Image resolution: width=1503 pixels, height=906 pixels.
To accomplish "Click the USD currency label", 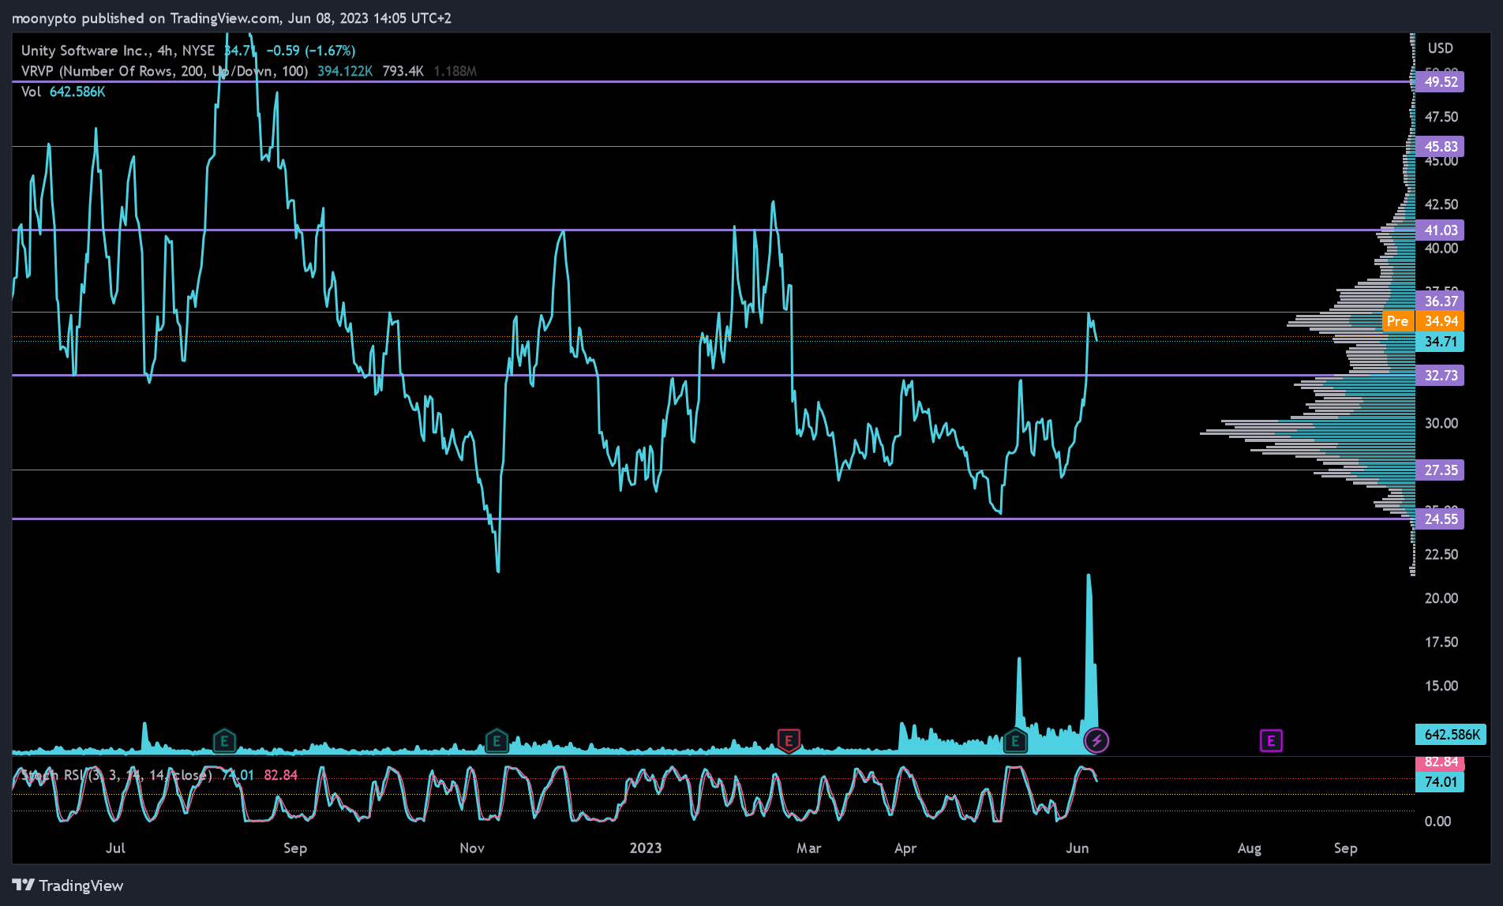I will pyautogui.click(x=1440, y=48).
